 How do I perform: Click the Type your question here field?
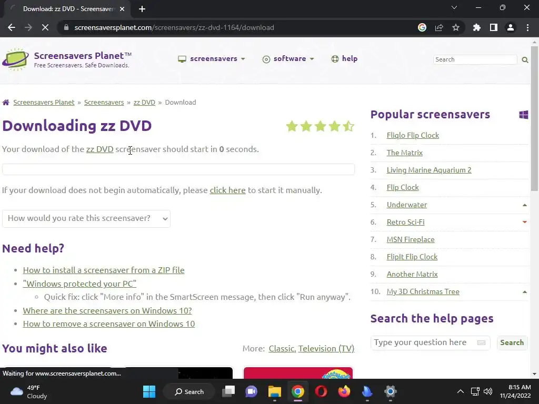pos(431,342)
